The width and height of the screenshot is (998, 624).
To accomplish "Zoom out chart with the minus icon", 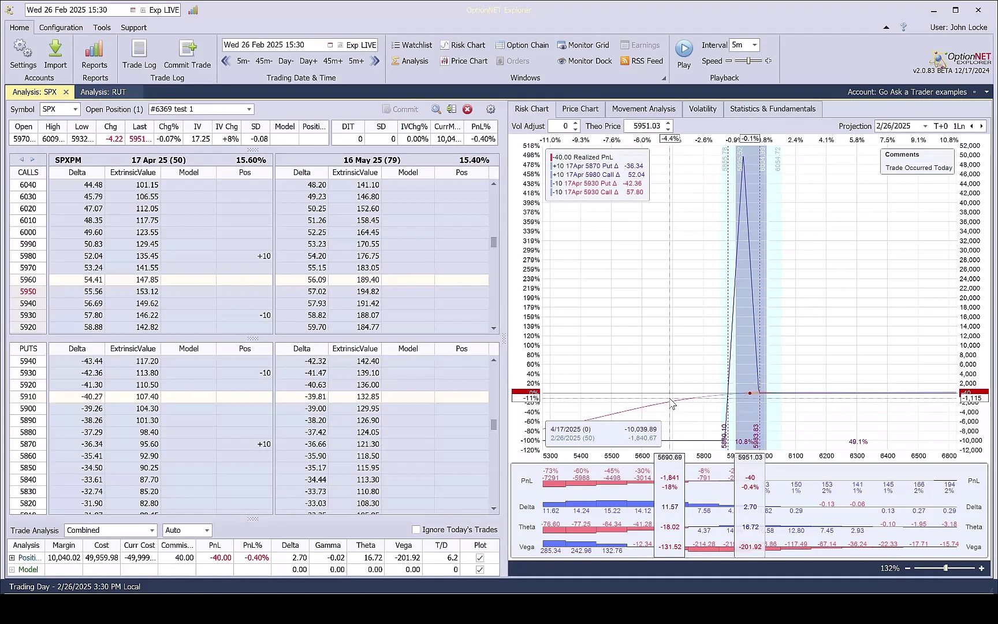I will click(x=907, y=569).
